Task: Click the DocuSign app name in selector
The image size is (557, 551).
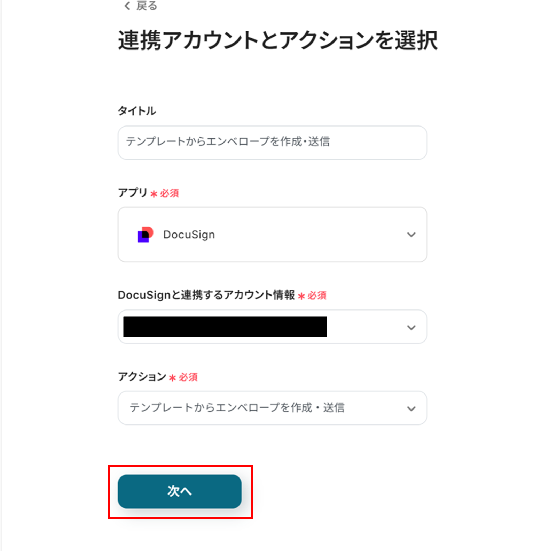Action: (x=189, y=235)
